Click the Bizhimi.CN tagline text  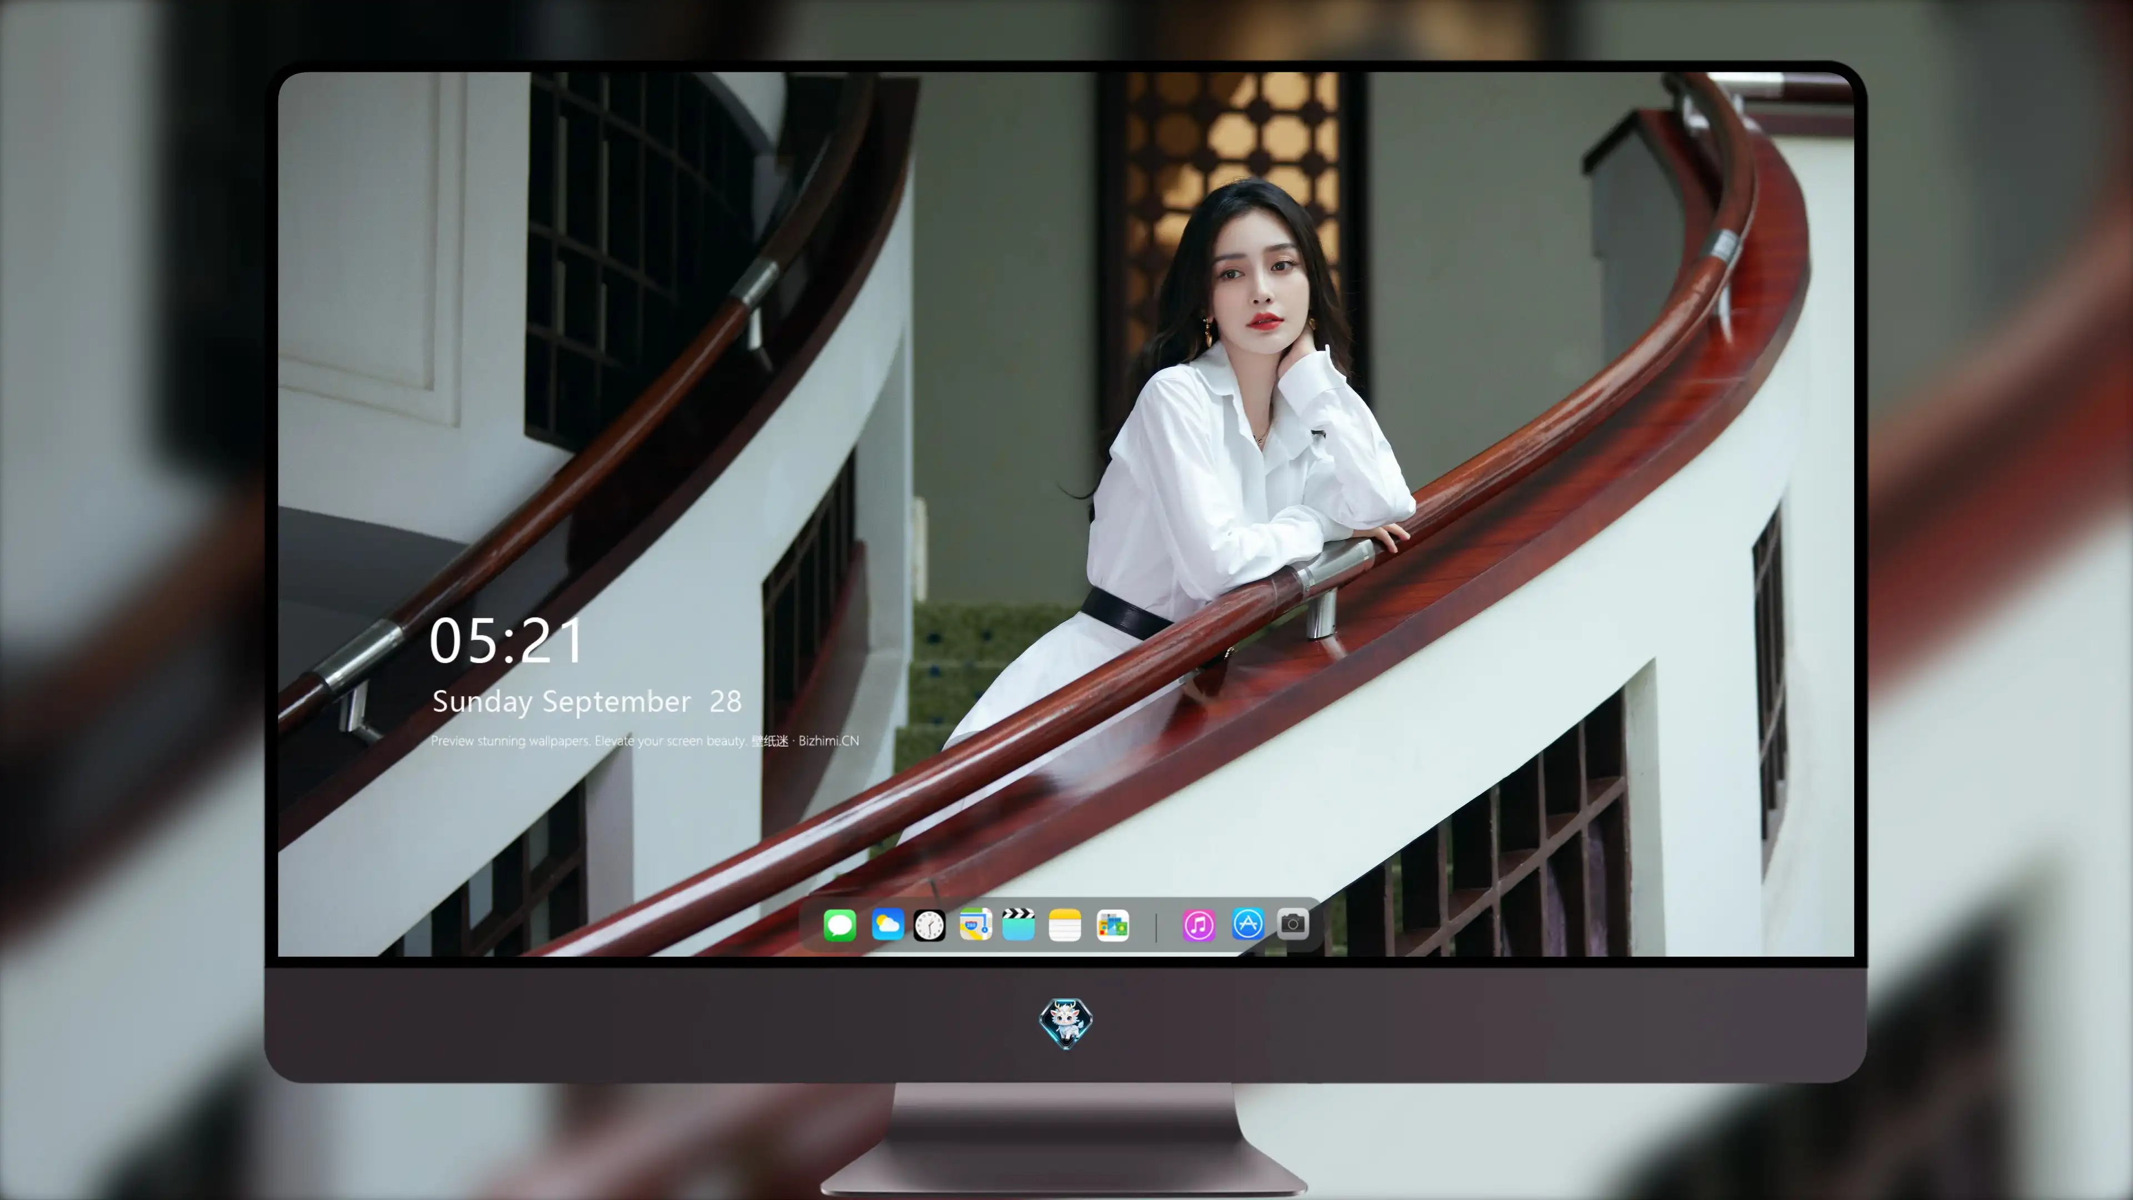(645, 741)
